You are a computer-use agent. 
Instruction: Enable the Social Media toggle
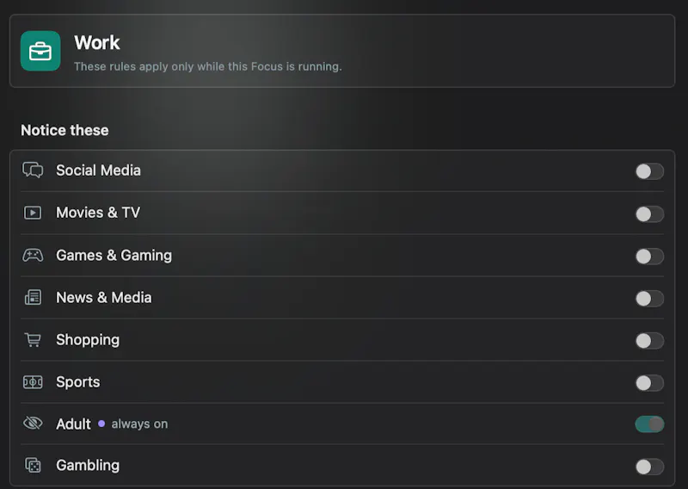pyautogui.click(x=649, y=171)
